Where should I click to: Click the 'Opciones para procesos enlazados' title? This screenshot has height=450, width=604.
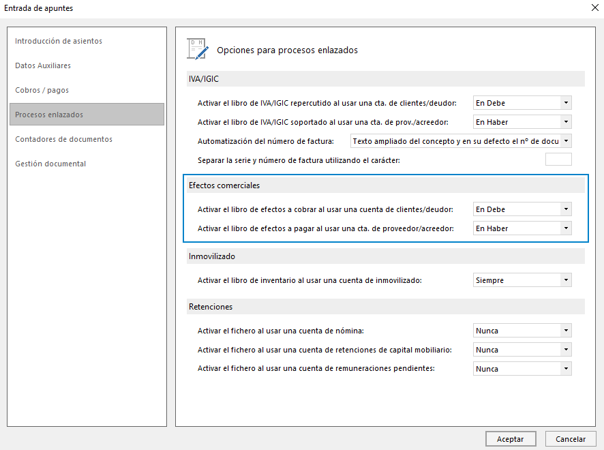(287, 50)
